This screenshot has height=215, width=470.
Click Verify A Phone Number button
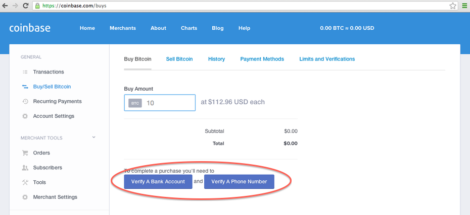[x=239, y=182]
